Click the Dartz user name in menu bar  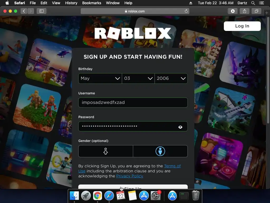(x=242, y=3)
